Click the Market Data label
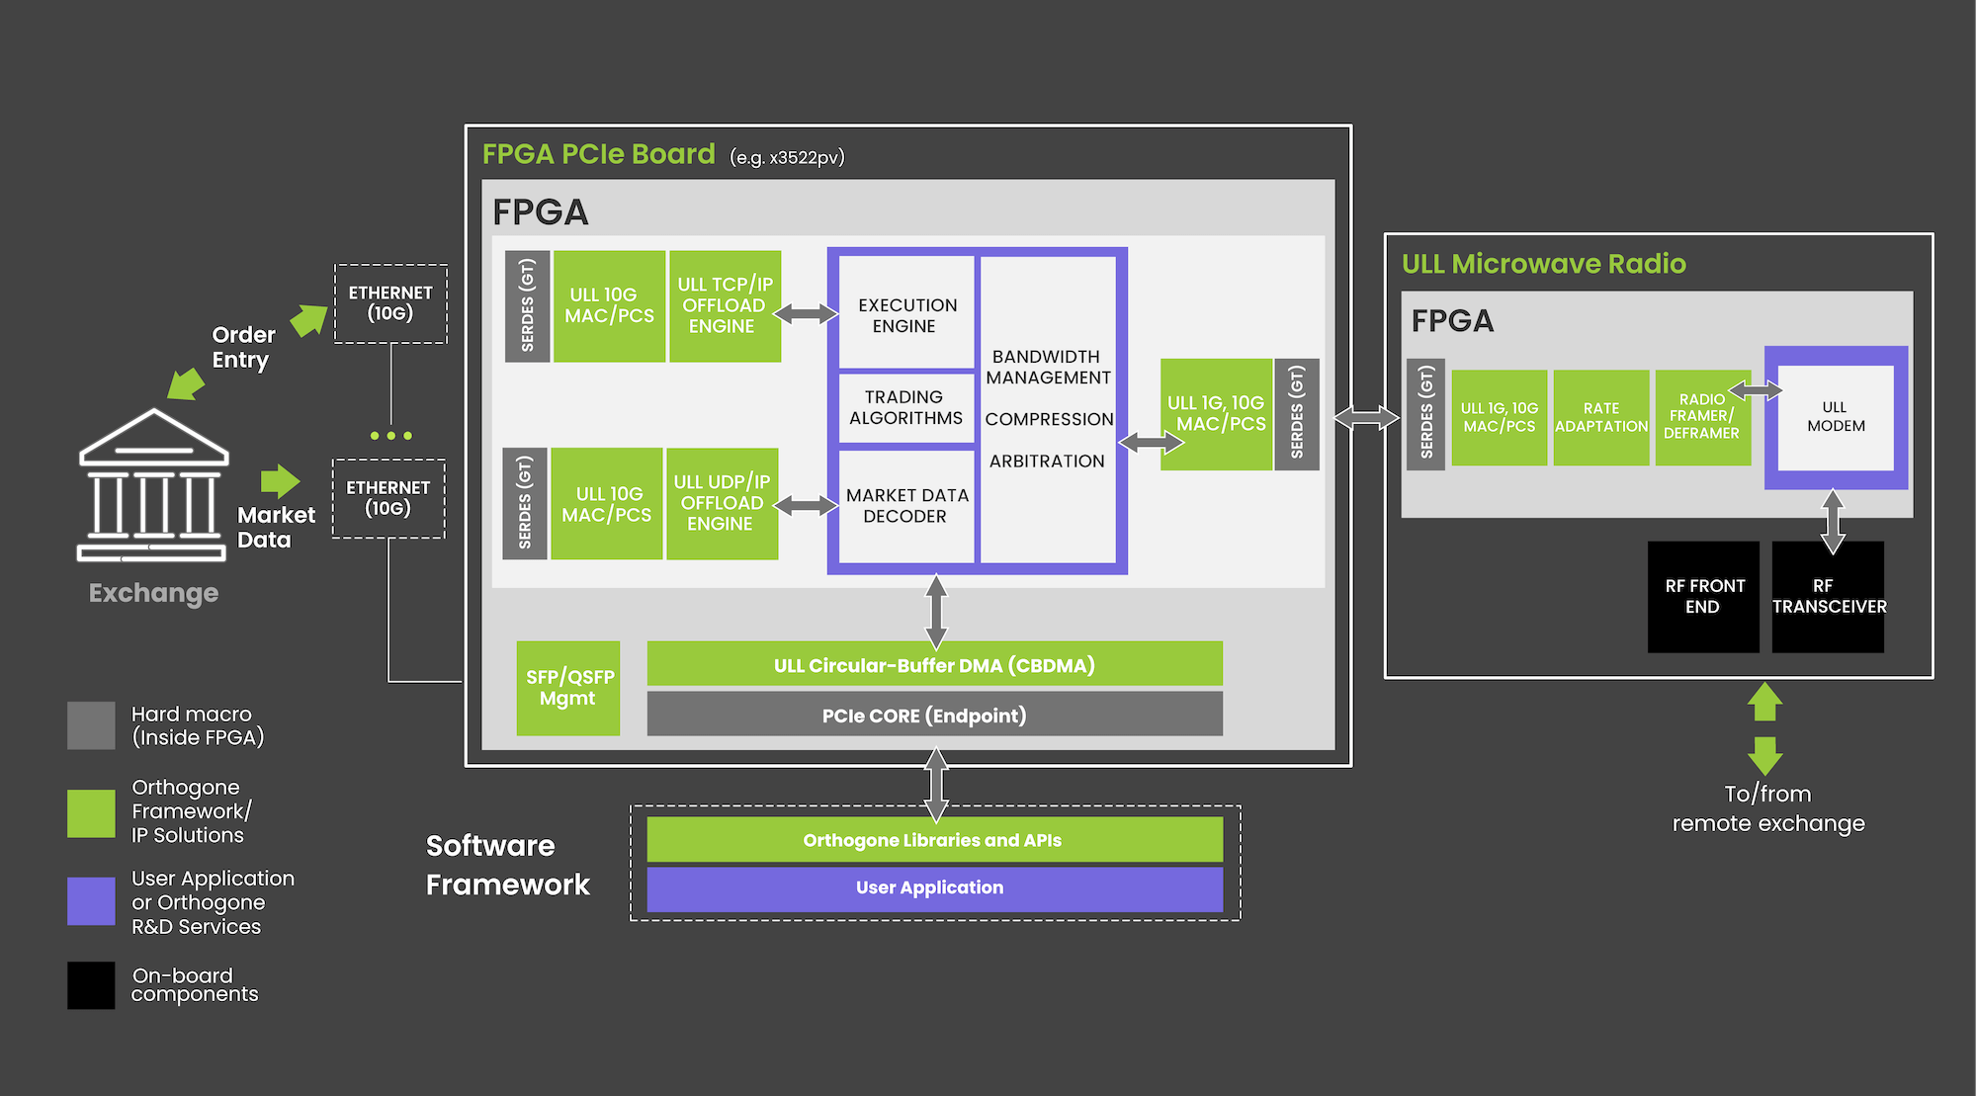1977x1096 pixels. click(x=276, y=527)
